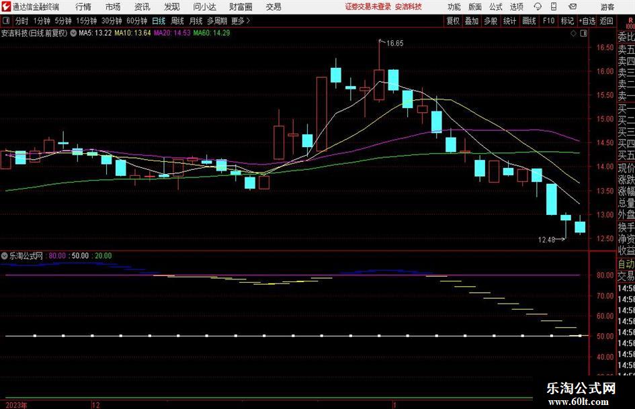
Task: Switch to 月线 monthly tab
Action: [x=196, y=21]
